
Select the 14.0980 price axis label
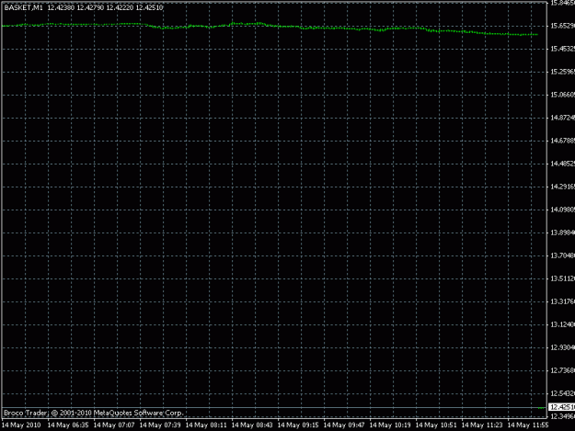click(x=562, y=210)
